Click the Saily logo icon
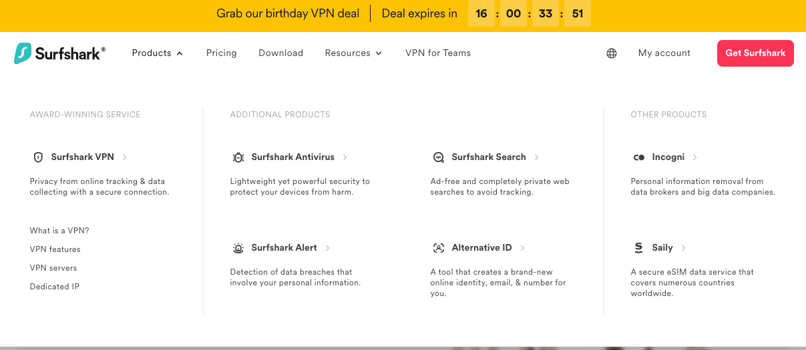The height and width of the screenshot is (350, 806). tap(639, 248)
